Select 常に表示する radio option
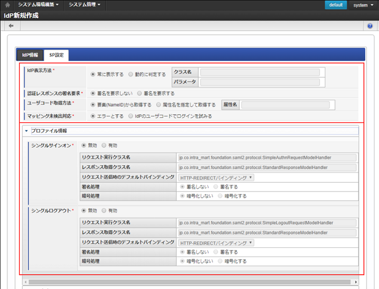Image resolution: width=379 pixels, height=289 pixels. pos(92,74)
